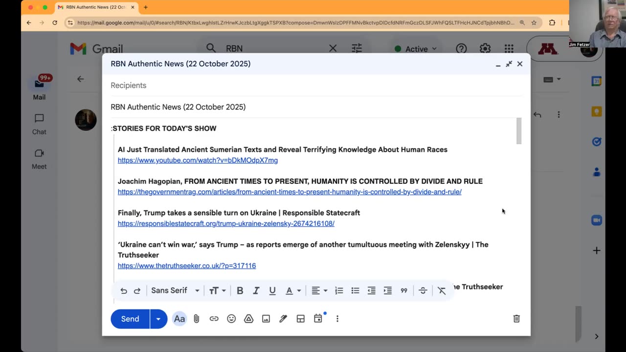Open Gmail settings gear
Viewport: 626px width, 352px height.
coord(485,48)
